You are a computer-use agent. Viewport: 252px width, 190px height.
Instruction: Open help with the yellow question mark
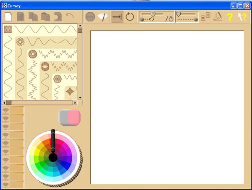(x=230, y=17)
